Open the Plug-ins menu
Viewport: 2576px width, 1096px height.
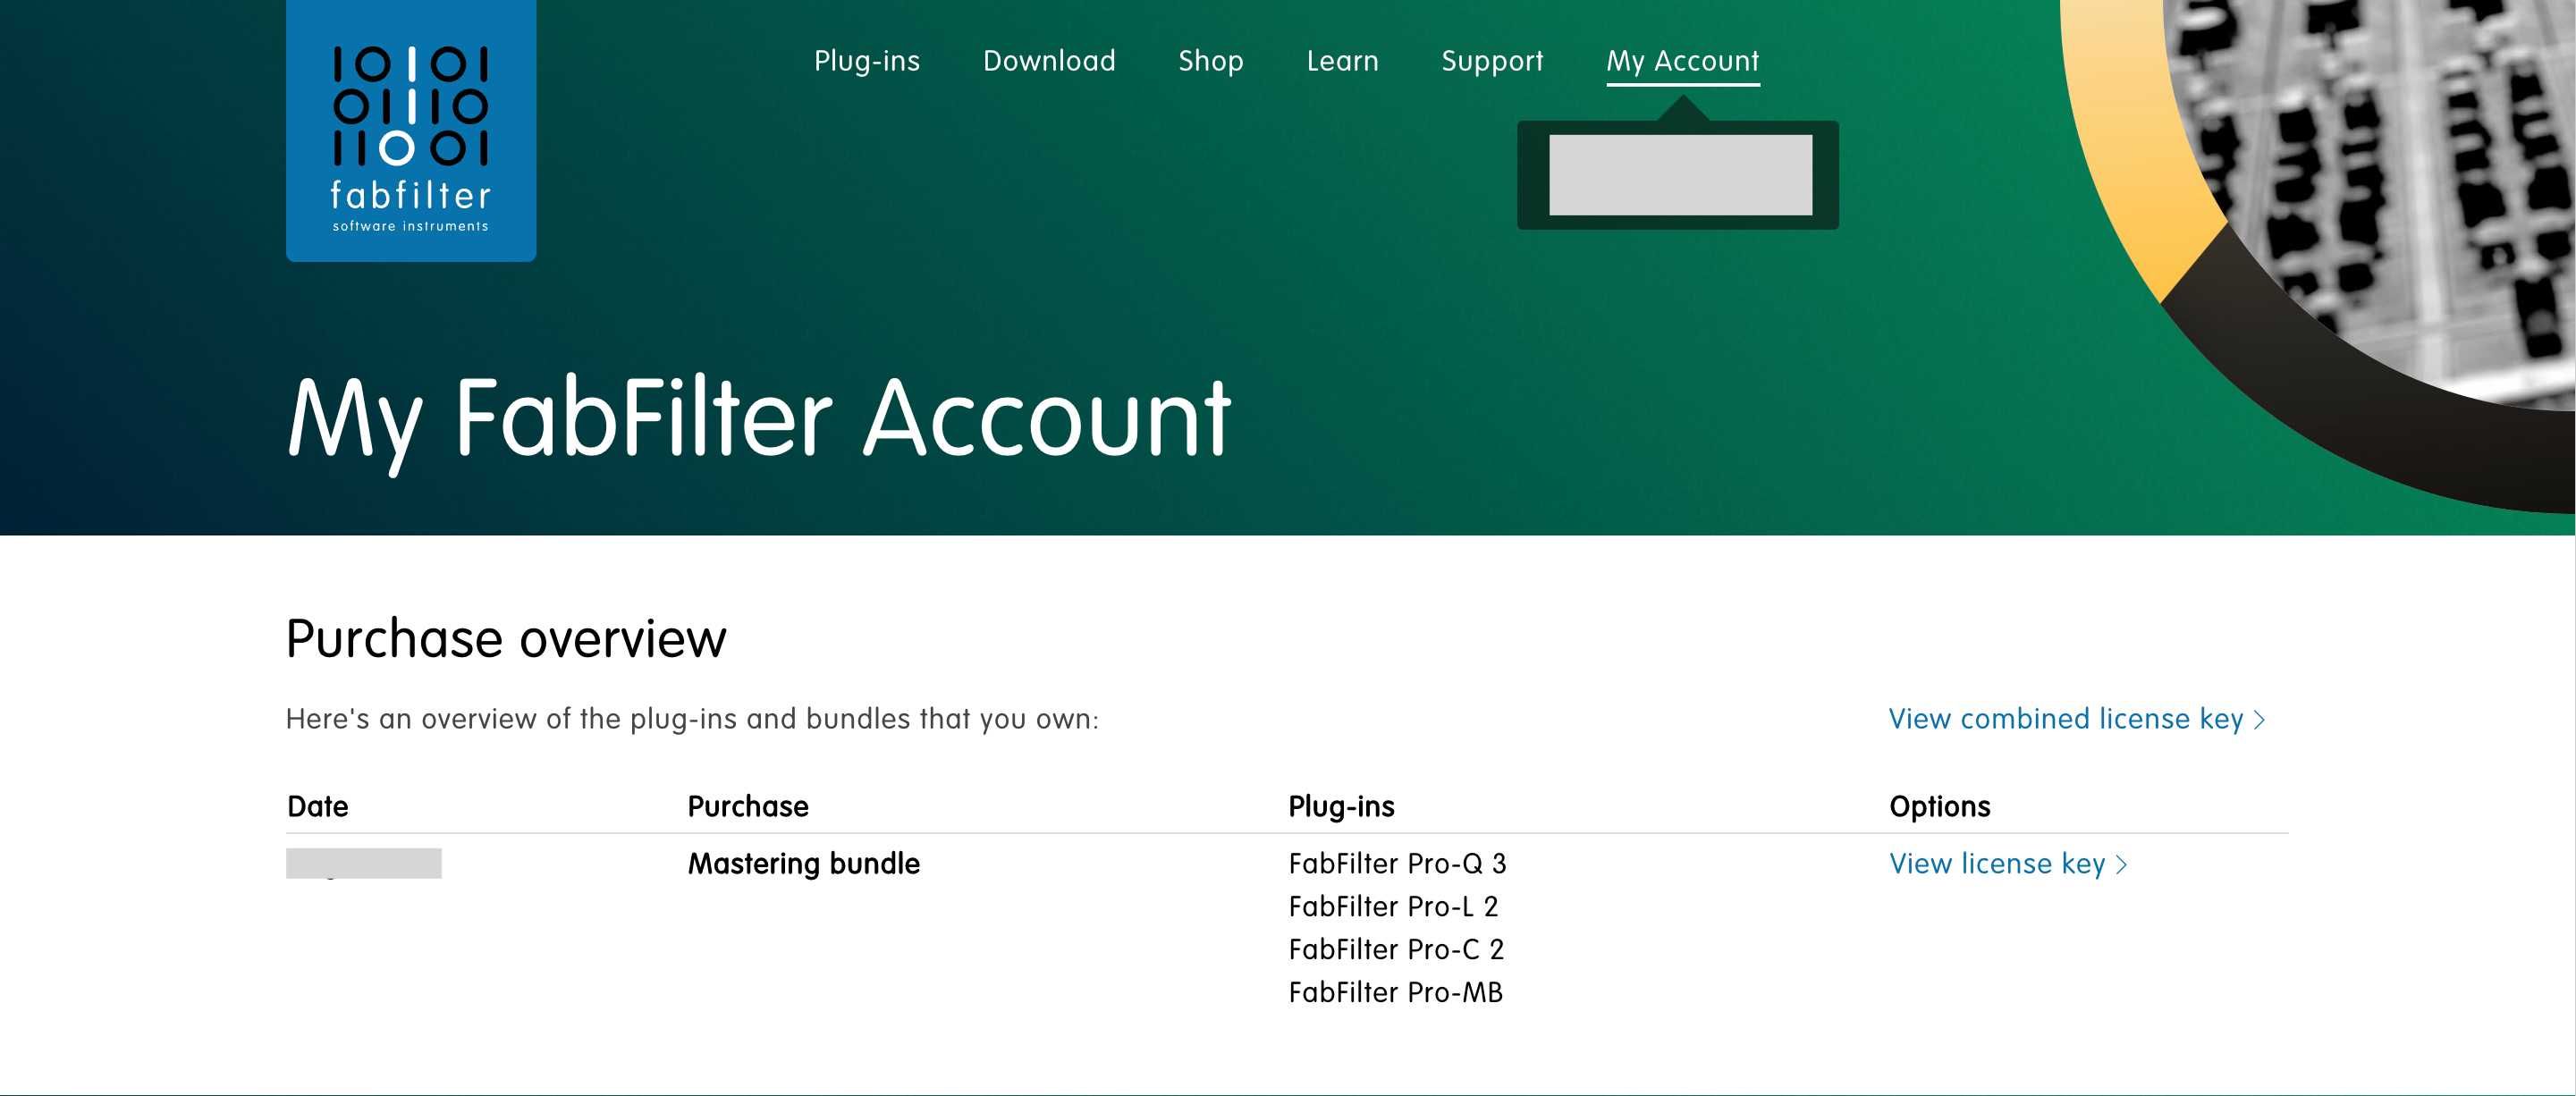click(x=867, y=61)
